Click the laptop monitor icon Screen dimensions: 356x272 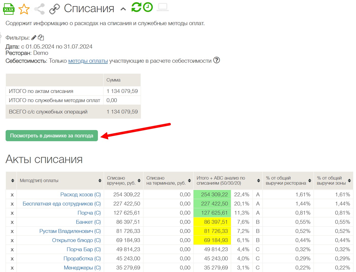click(162, 7)
